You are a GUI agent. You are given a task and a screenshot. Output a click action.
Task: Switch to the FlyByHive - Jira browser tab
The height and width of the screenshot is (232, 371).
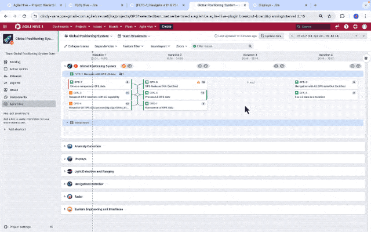point(94,5)
